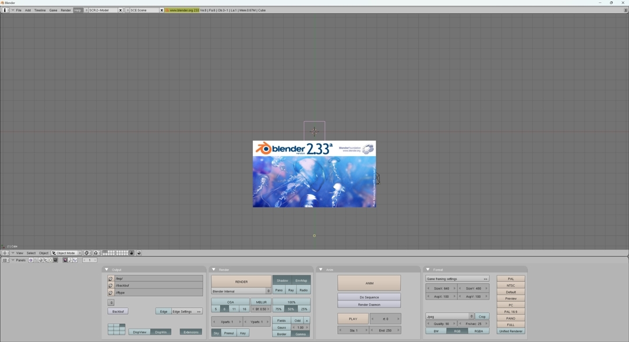The width and height of the screenshot is (629, 342).
Task: Collapse the Render panel
Action: tap(213, 269)
